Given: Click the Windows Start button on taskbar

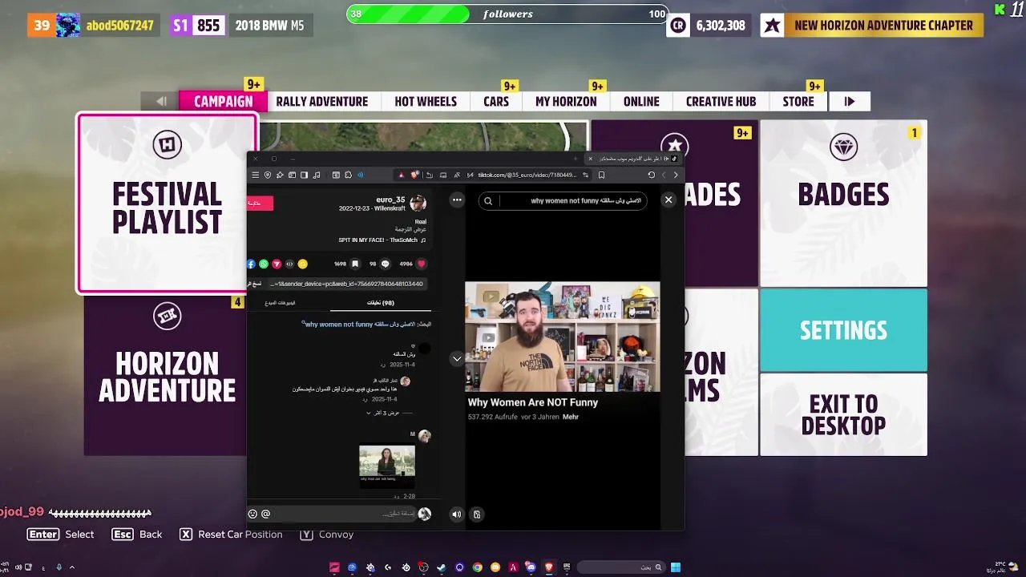Looking at the screenshot, I should pos(676,567).
